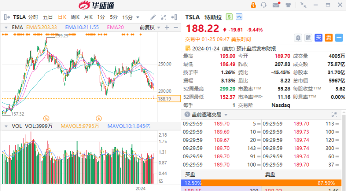Click EMA20 label
Image resolution: width=346 pixels, height=191 pixels.
tap(115, 27)
